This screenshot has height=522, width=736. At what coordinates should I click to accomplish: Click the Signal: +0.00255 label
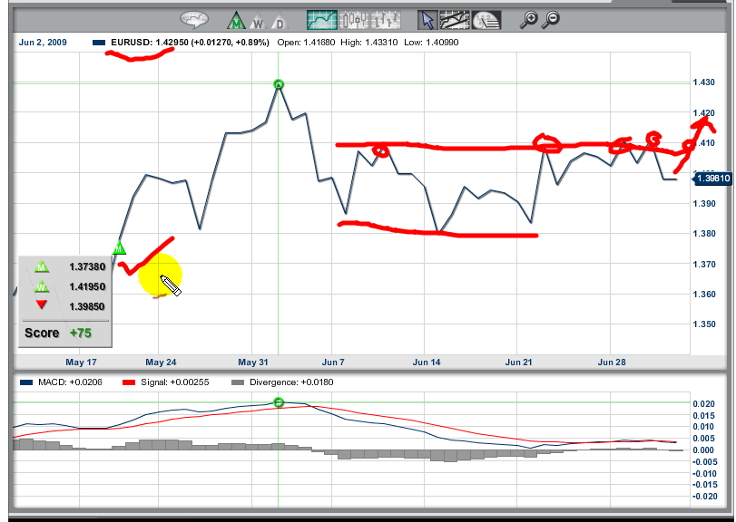pos(174,382)
